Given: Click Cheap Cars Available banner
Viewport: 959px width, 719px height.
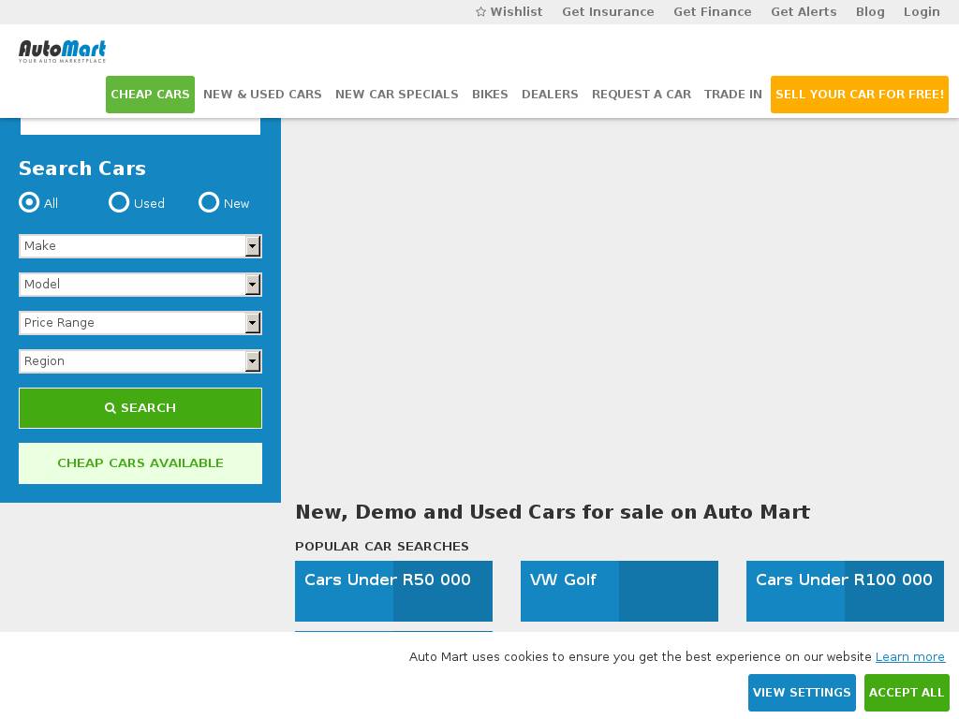Looking at the screenshot, I should (x=140, y=463).
